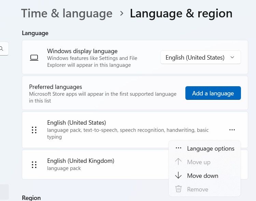Click the ellipsis icon beside Language options
The image size is (256, 201).
pos(178,148)
